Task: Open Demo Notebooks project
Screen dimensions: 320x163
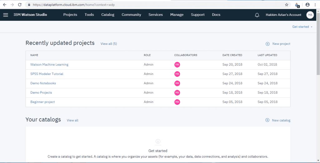Action: click(43, 83)
